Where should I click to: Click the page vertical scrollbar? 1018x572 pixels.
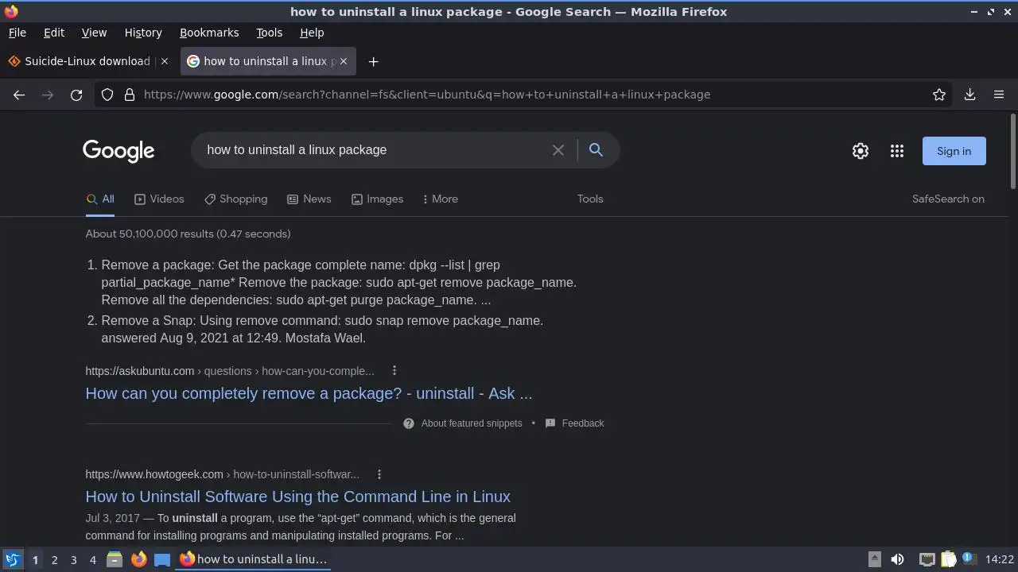[1013, 151]
